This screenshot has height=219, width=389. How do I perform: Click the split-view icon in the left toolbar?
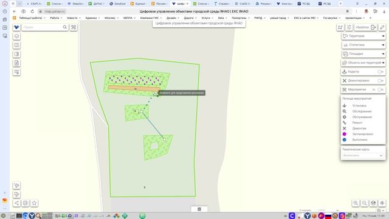(16, 45)
